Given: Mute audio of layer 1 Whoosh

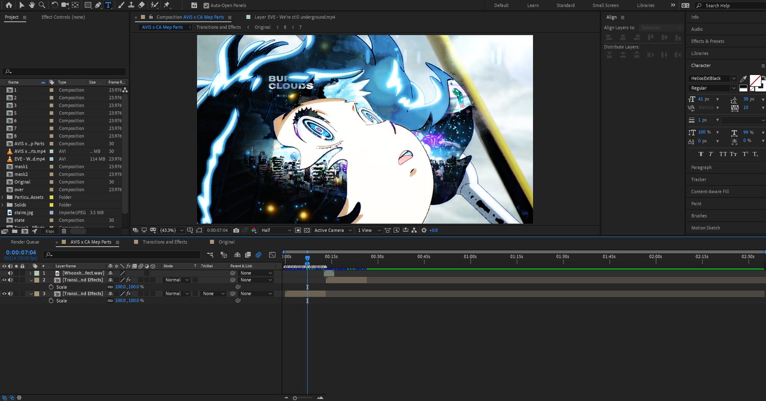Looking at the screenshot, I should point(10,273).
